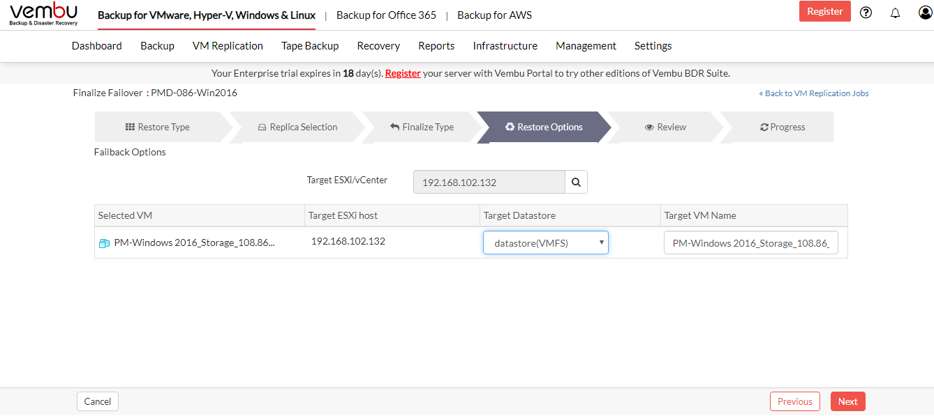934x416 pixels.
Task: Open the Target Datastore dropdown
Action: coord(546,242)
